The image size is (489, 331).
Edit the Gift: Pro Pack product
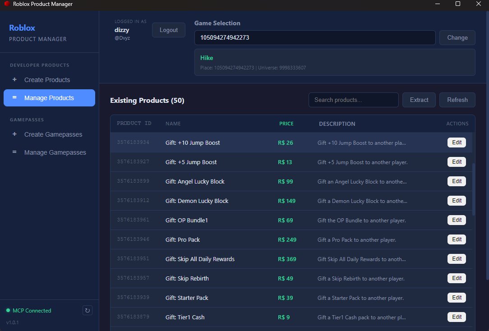point(457,239)
